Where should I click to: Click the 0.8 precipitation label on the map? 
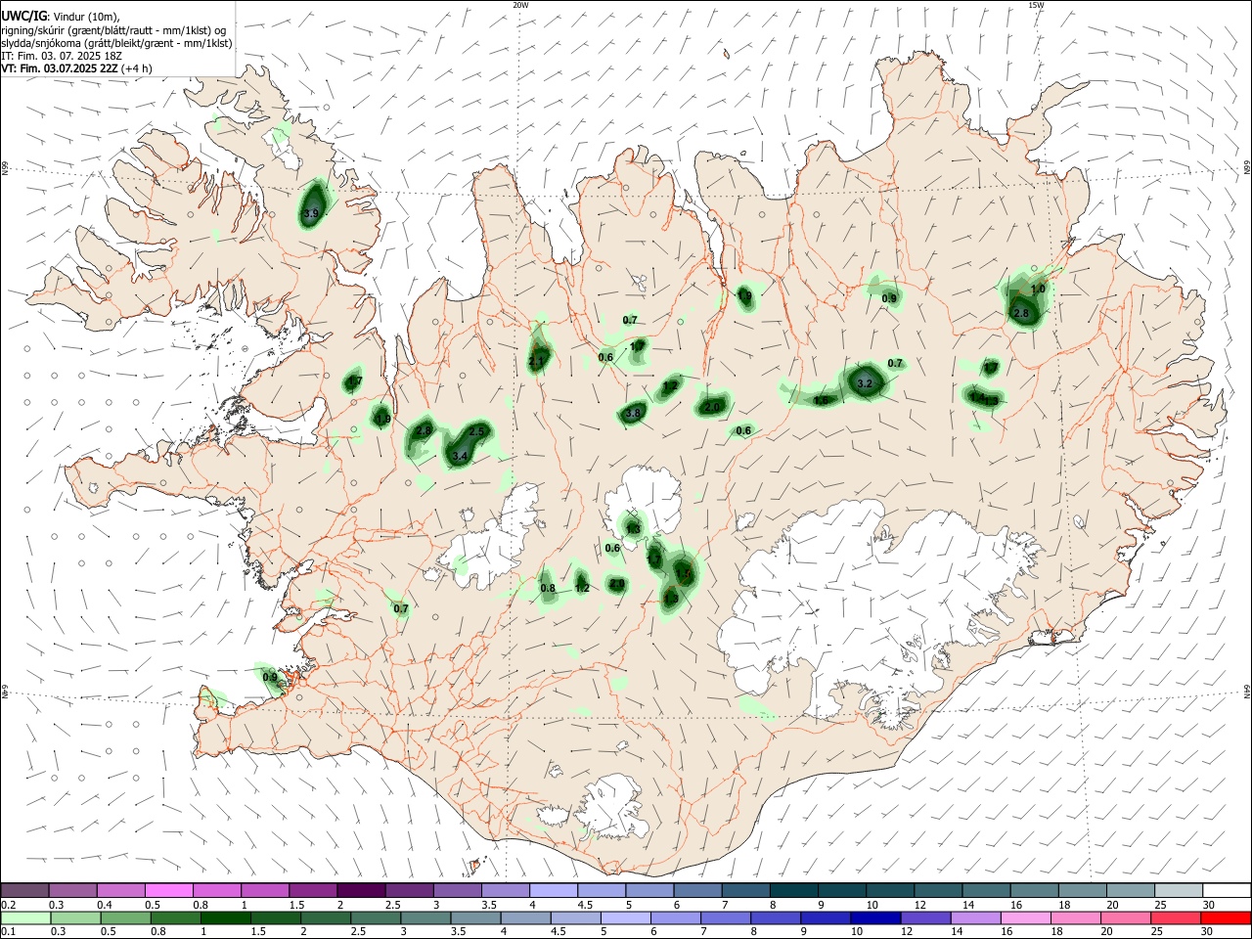pyautogui.click(x=548, y=588)
